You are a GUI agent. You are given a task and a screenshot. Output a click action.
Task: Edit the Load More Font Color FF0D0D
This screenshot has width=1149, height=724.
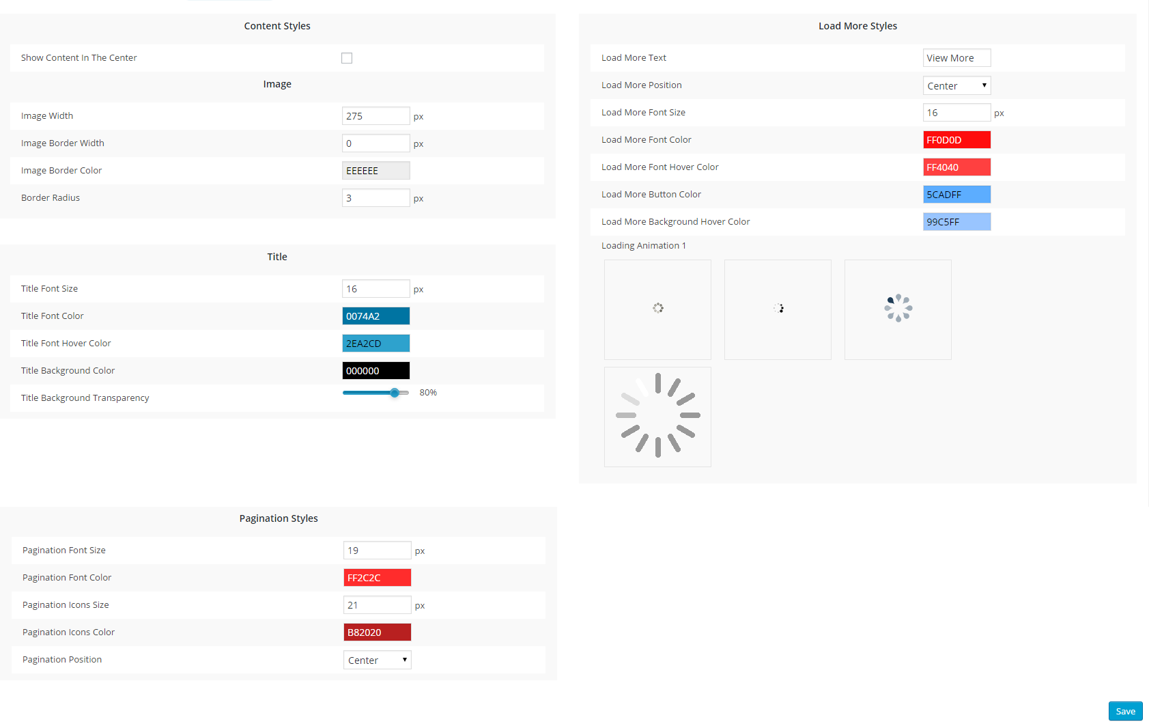pyautogui.click(x=956, y=140)
